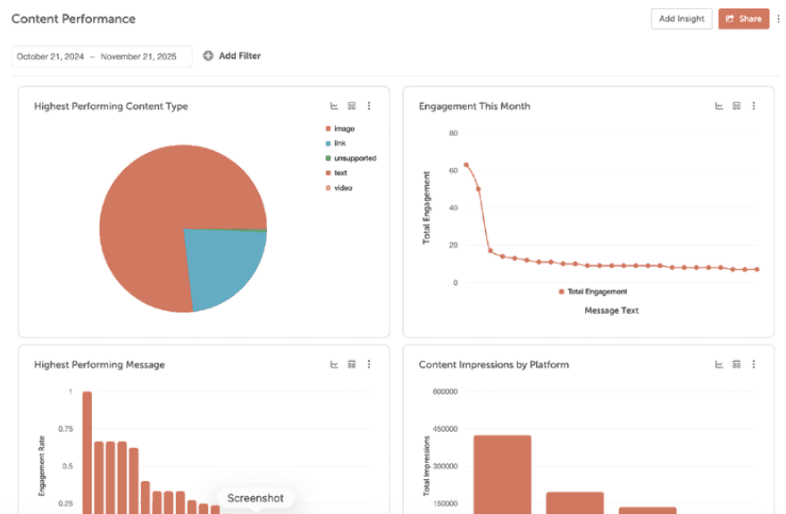Open kebab menu on Content Impressions by Platform

coord(754,364)
